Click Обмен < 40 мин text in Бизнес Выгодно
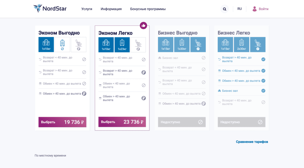This screenshot has height=168, width=304. [181, 94]
